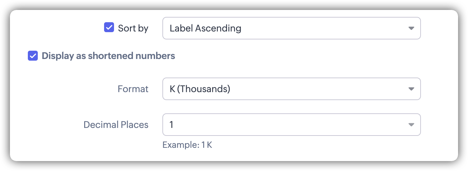Click the checkmark icon beside shortened numbers
This screenshot has height=171, width=468.
pyautogui.click(x=33, y=56)
